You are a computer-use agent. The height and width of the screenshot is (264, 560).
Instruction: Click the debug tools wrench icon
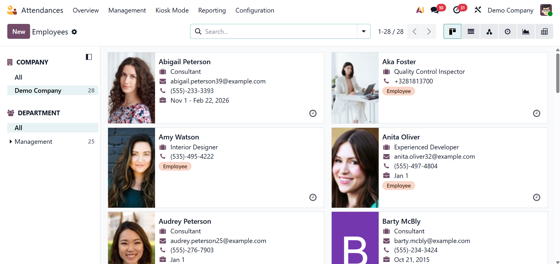tap(478, 10)
